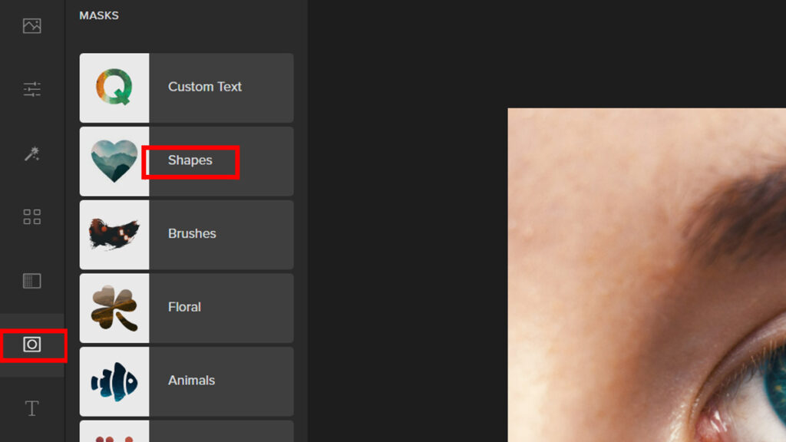Open the Image Manager sidebar icon
The height and width of the screenshot is (442, 786).
pyautogui.click(x=31, y=26)
